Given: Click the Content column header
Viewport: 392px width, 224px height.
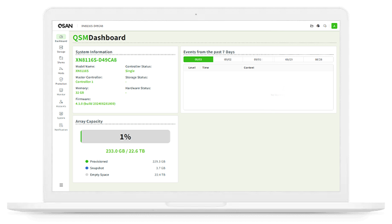Looking at the screenshot, I should [x=249, y=68].
